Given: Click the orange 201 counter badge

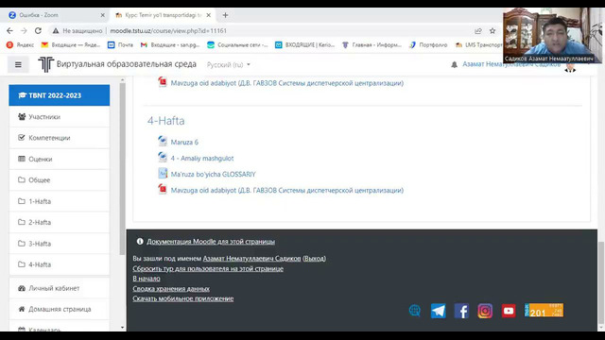Looking at the screenshot, I should [x=544, y=311].
